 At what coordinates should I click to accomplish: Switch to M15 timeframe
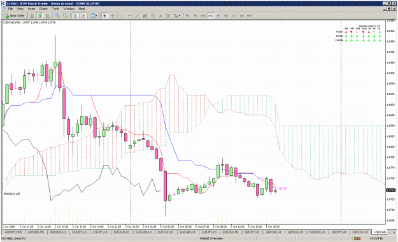203,16
